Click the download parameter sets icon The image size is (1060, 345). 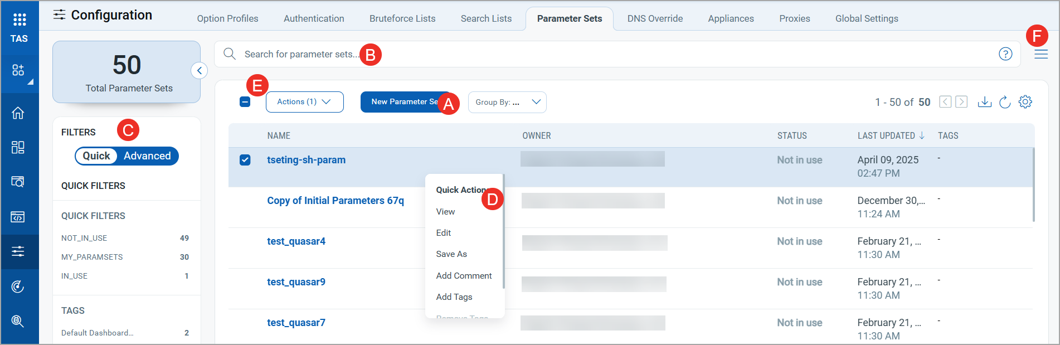pos(985,102)
